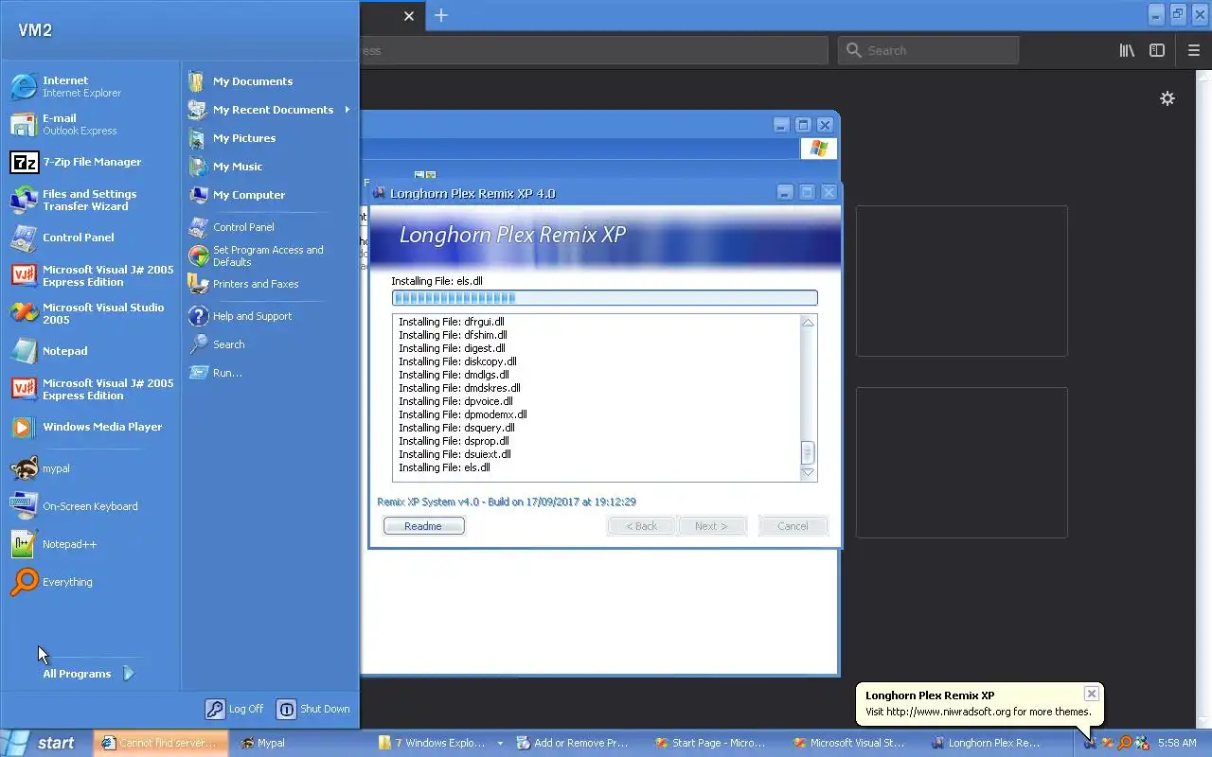Open a new browser tab
The width and height of the screenshot is (1212, 757).
click(x=441, y=15)
